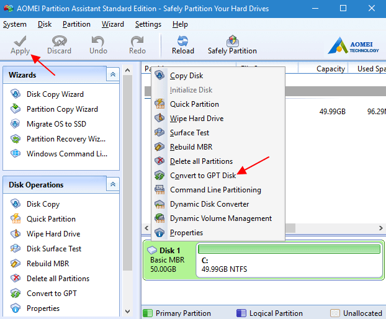Select the C: partition green bar
386x319 pixels.
click(x=289, y=249)
